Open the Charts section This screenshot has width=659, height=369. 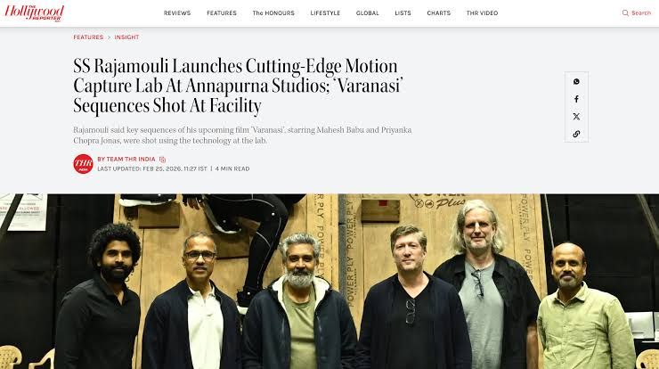pos(438,13)
